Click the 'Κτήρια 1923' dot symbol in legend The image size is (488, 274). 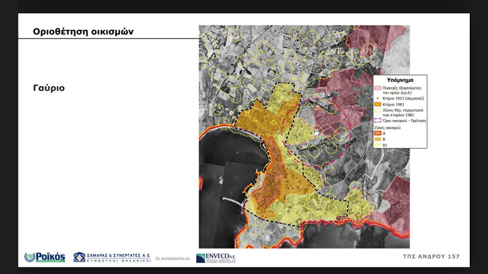(x=377, y=98)
